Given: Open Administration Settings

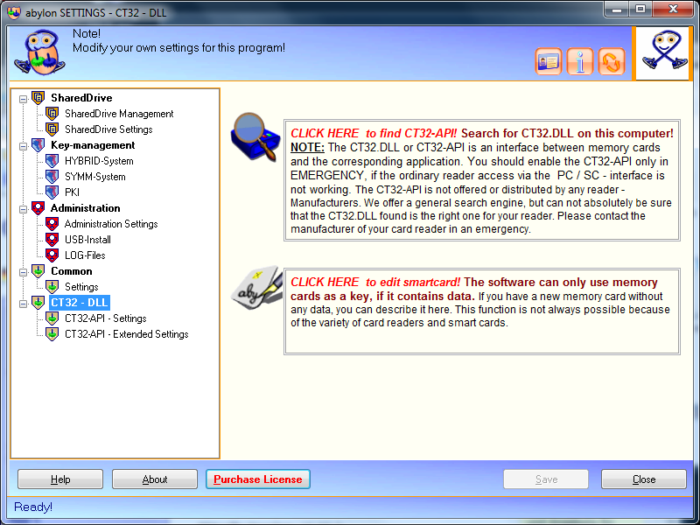Looking at the screenshot, I should [x=111, y=224].
